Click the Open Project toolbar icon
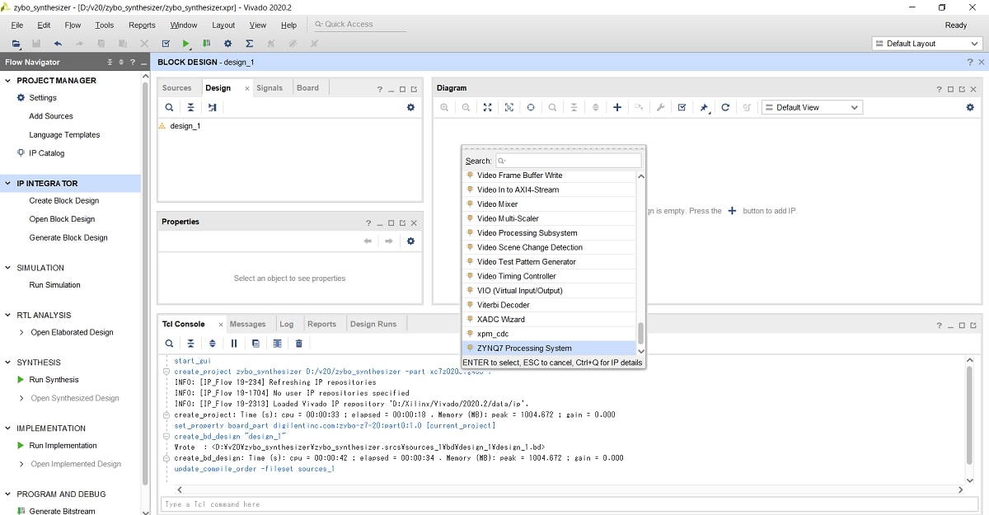This screenshot has height=515, width=989. pyautogui.click(x=16, y=44)
